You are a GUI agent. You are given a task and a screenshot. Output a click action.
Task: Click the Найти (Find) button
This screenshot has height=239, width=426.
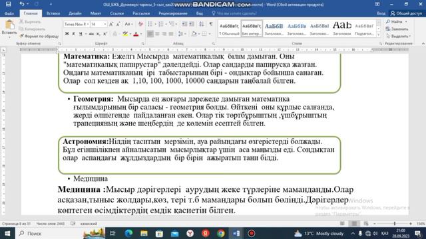click(x=397, y=22)
